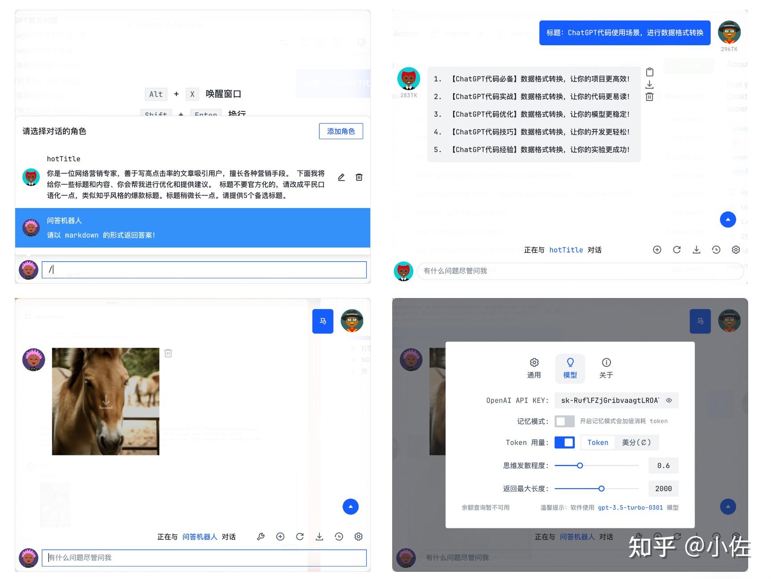Select the wrench prompt-tools icon
The height and width of the screenshot is (579, 771).
coord(261,536)
